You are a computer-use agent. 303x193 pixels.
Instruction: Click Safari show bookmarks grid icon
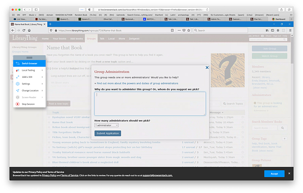(x=13, y=15)
